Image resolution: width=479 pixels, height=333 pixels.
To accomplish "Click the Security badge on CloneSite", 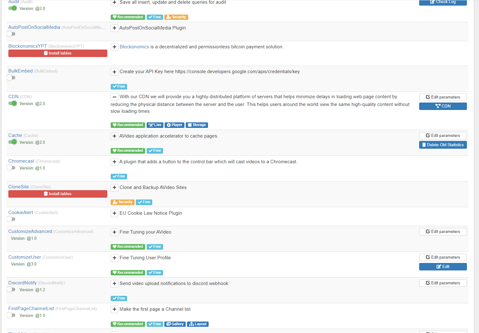I will click(x=122, y=202).
